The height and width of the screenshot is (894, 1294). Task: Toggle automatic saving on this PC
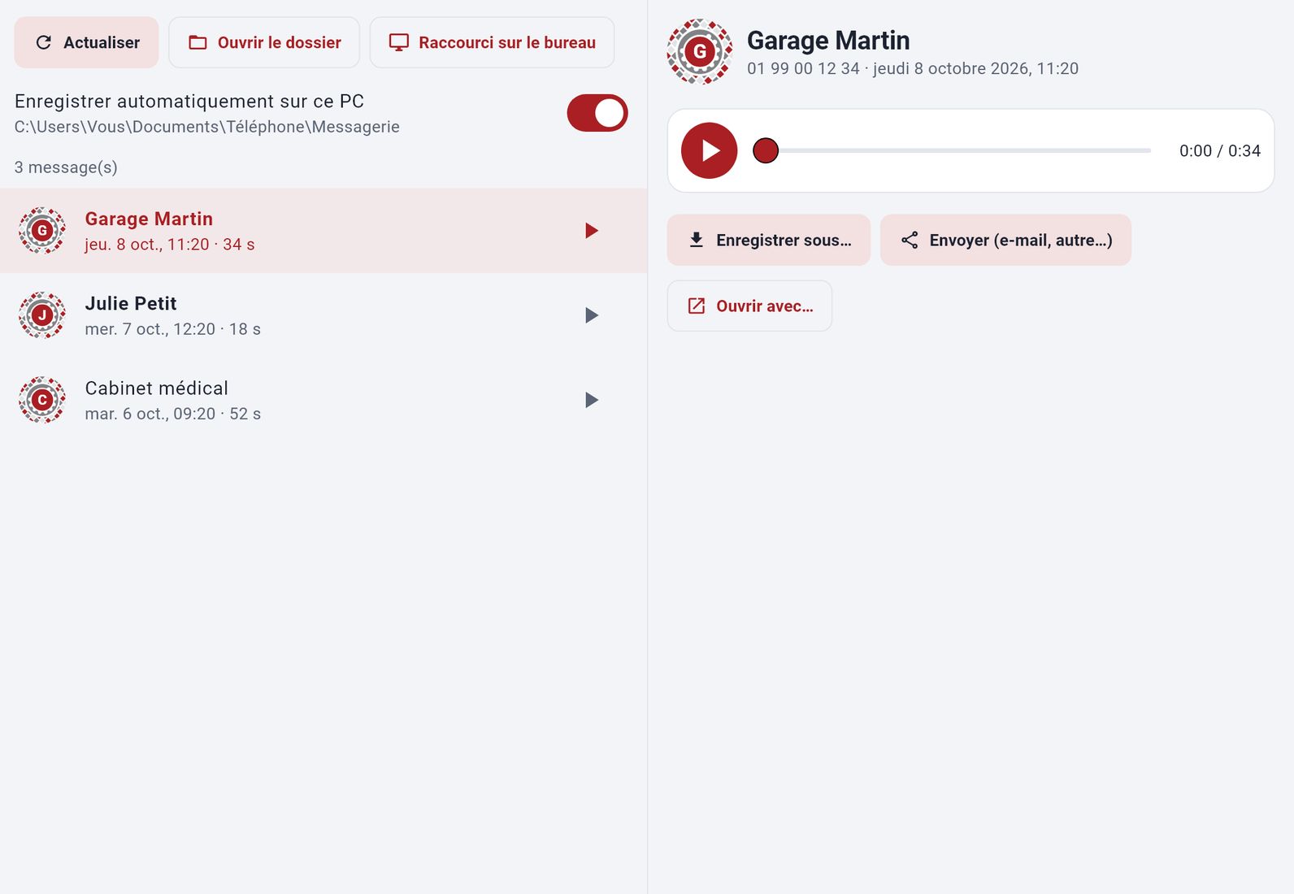click(597, 113)
